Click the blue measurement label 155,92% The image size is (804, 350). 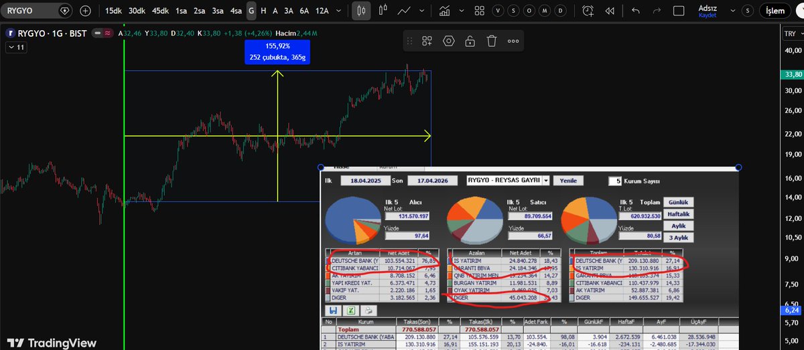pyautogui.click(x=278, y=46)
